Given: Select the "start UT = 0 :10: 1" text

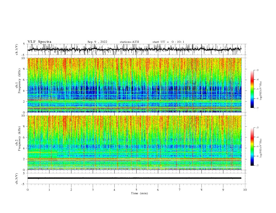Looking at the screenshot, I should click(x=168, y=42).
